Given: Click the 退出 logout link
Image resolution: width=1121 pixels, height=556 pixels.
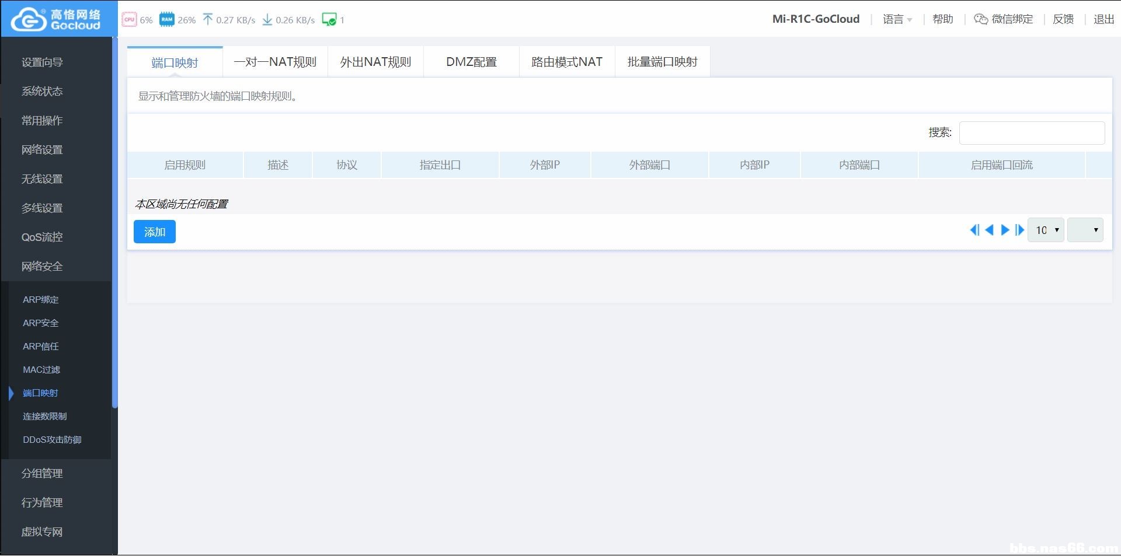Looking at the screenshot, I should pos(1103,19).
